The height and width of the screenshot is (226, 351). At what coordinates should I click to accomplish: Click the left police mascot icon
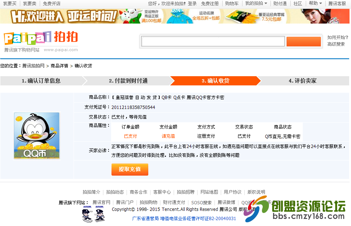click(x=87, y=214)
